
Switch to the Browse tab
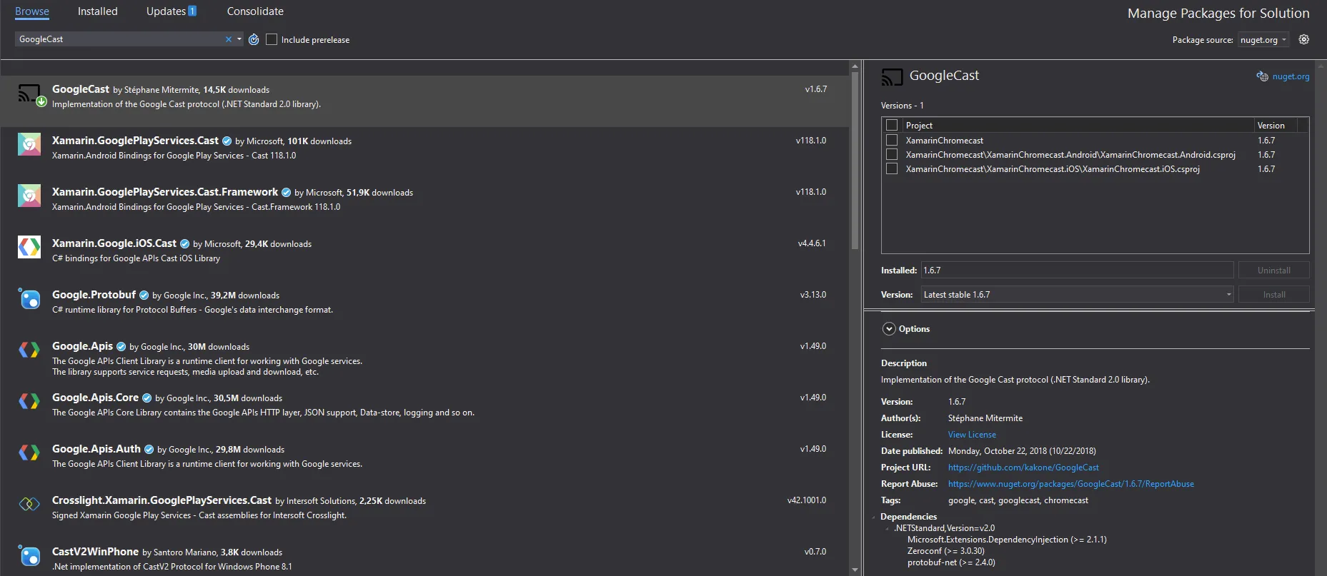coord(32,11)
